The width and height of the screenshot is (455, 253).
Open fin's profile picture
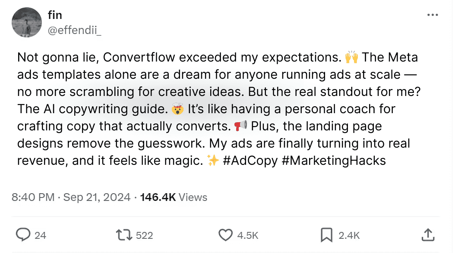click(26, 23)
